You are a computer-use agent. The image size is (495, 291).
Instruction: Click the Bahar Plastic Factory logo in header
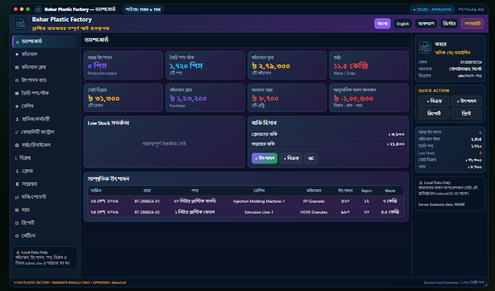21,24
